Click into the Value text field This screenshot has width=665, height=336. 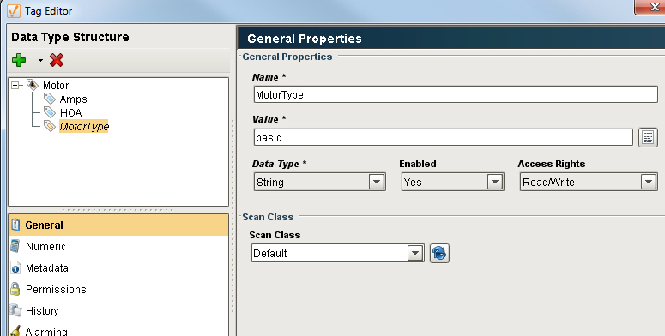click(x=444, y=137)
